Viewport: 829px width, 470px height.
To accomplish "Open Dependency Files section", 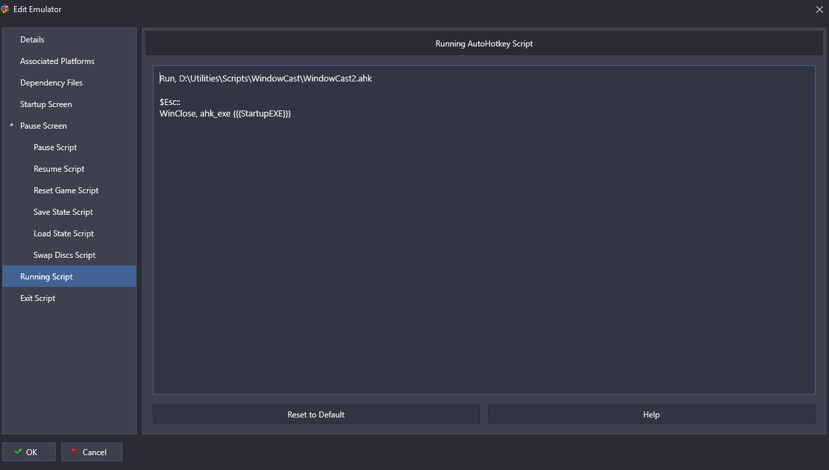I will [69, 83].
